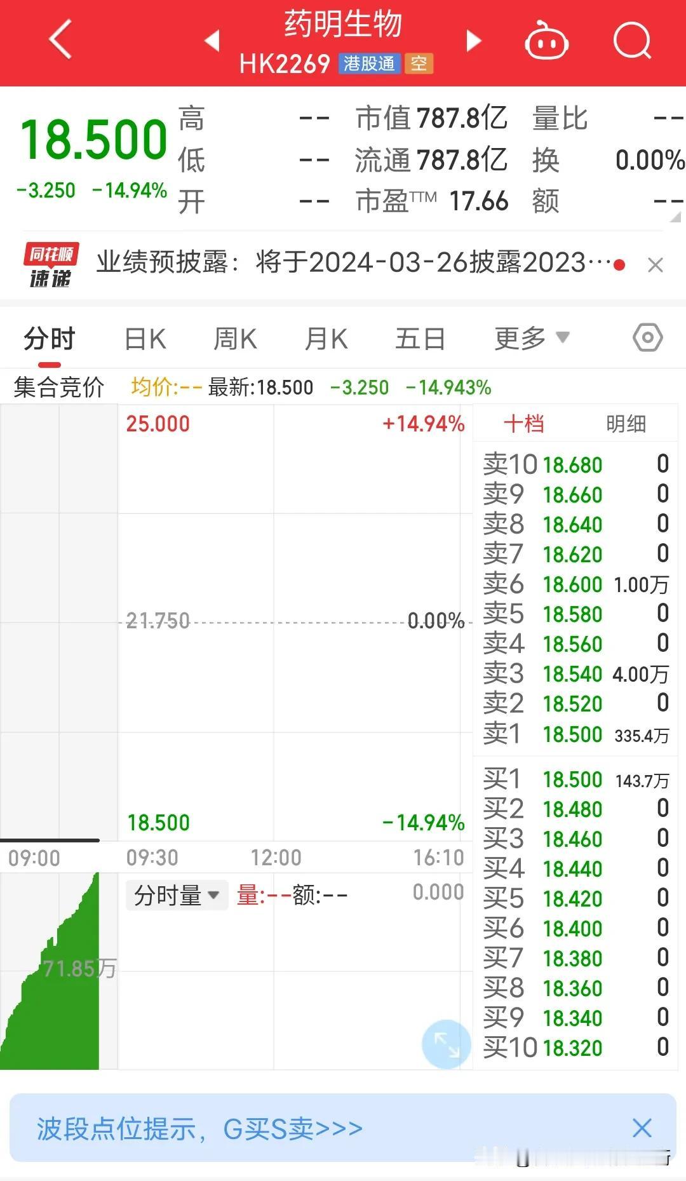Tap the 12:00 time axis label
Viewport: 686px width, 1181px height.
point(276,858)
